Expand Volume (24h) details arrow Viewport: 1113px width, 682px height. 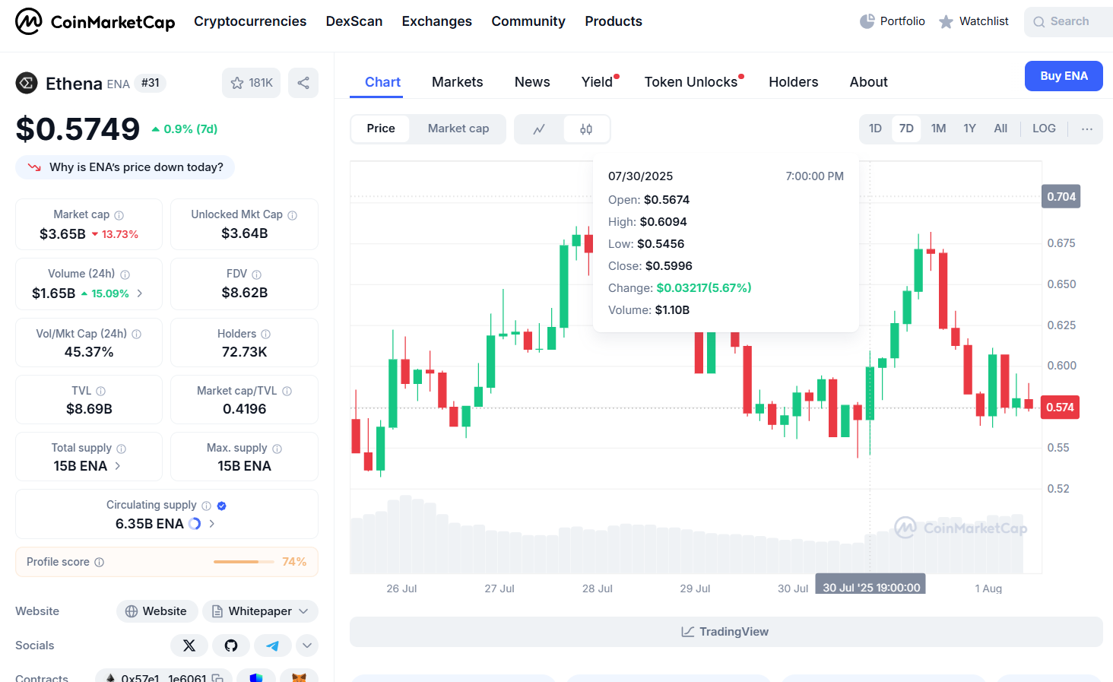140,293
